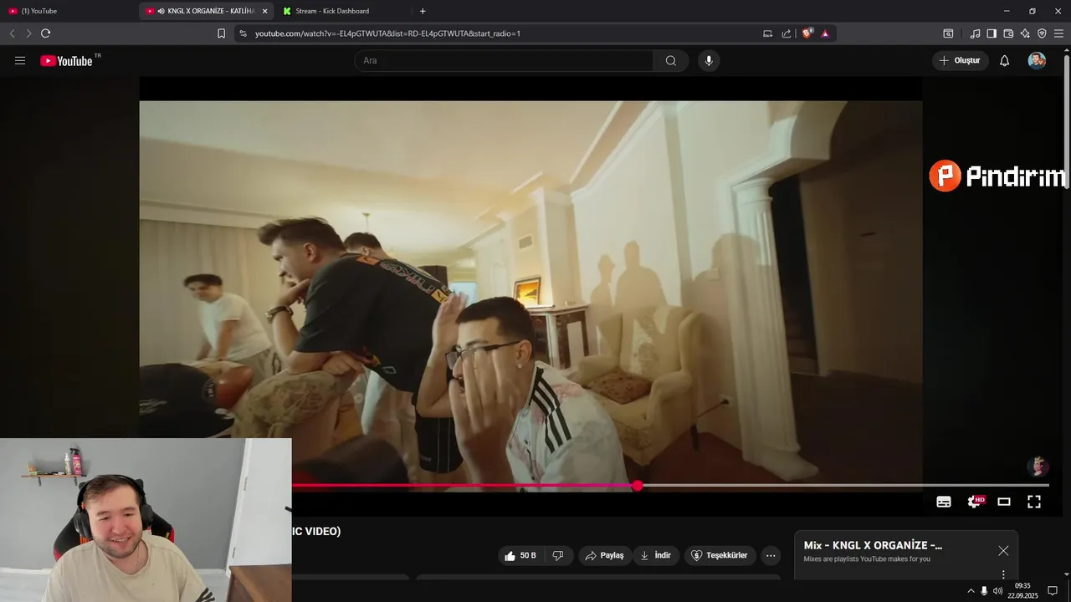Click the search magnifier button
The image size is (1071, 602).
[671, 60]
